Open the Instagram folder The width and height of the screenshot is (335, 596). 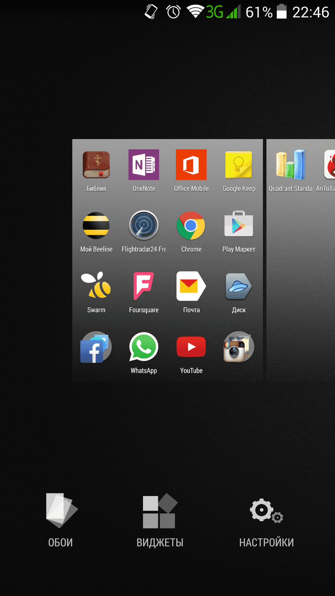click(239, 347)
